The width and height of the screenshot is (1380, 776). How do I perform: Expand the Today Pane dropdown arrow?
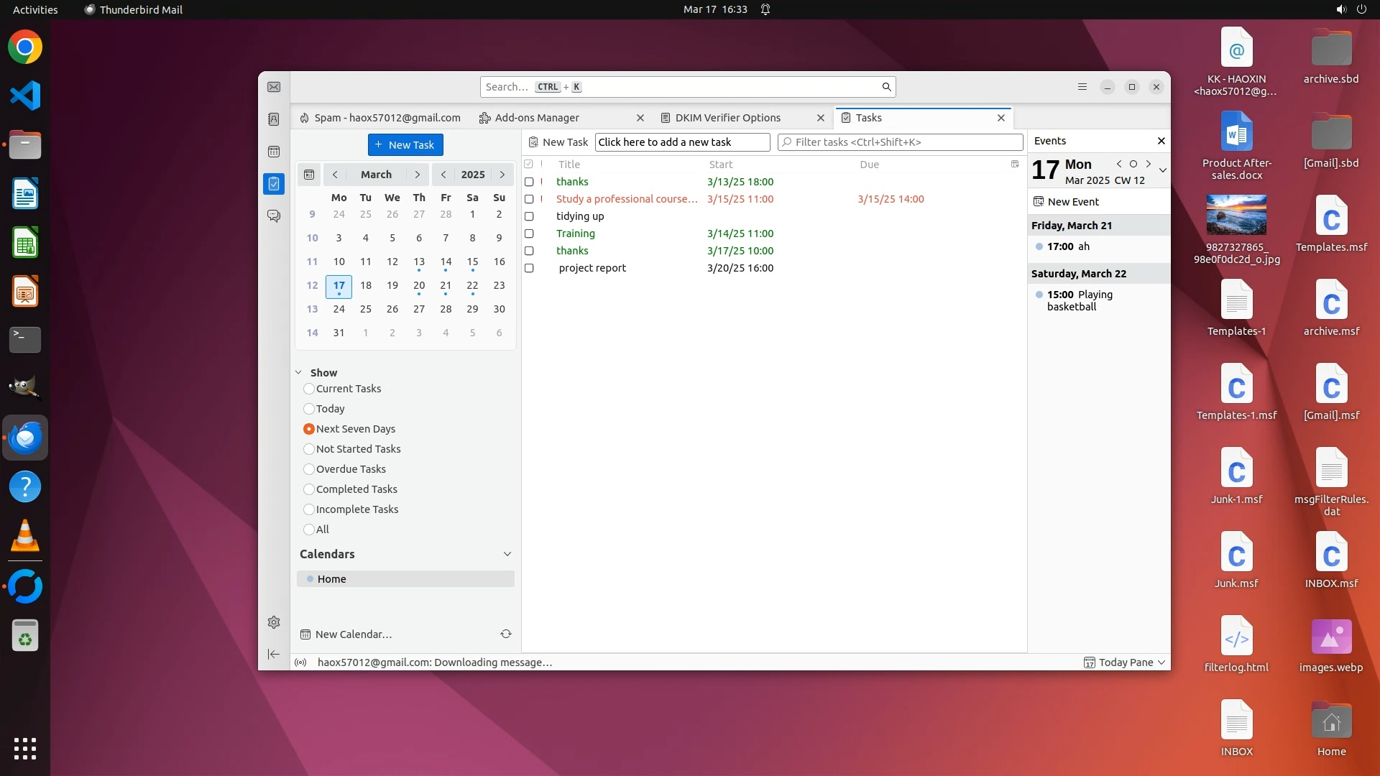1161,662
